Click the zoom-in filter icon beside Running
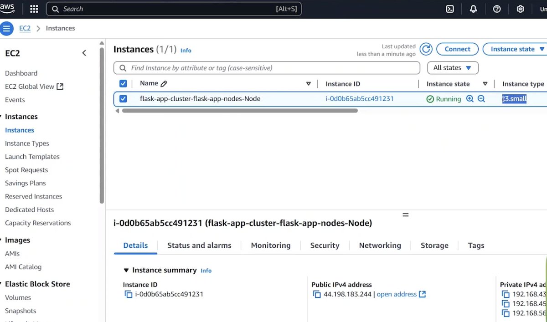This screenshot has width=547, height=322. [x=470, y=99]
